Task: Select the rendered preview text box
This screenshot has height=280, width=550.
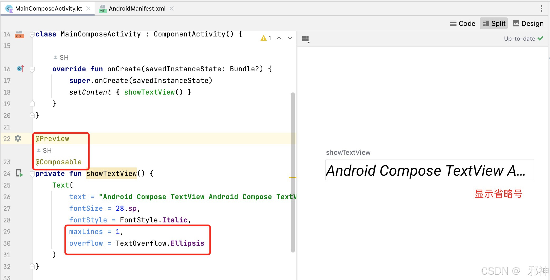Action: pyautogui.click(x=430, y=170)
